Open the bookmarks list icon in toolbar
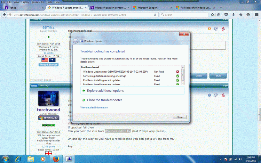Image resolution: width=261 pixels, height=163 pixels. (219, 15)
